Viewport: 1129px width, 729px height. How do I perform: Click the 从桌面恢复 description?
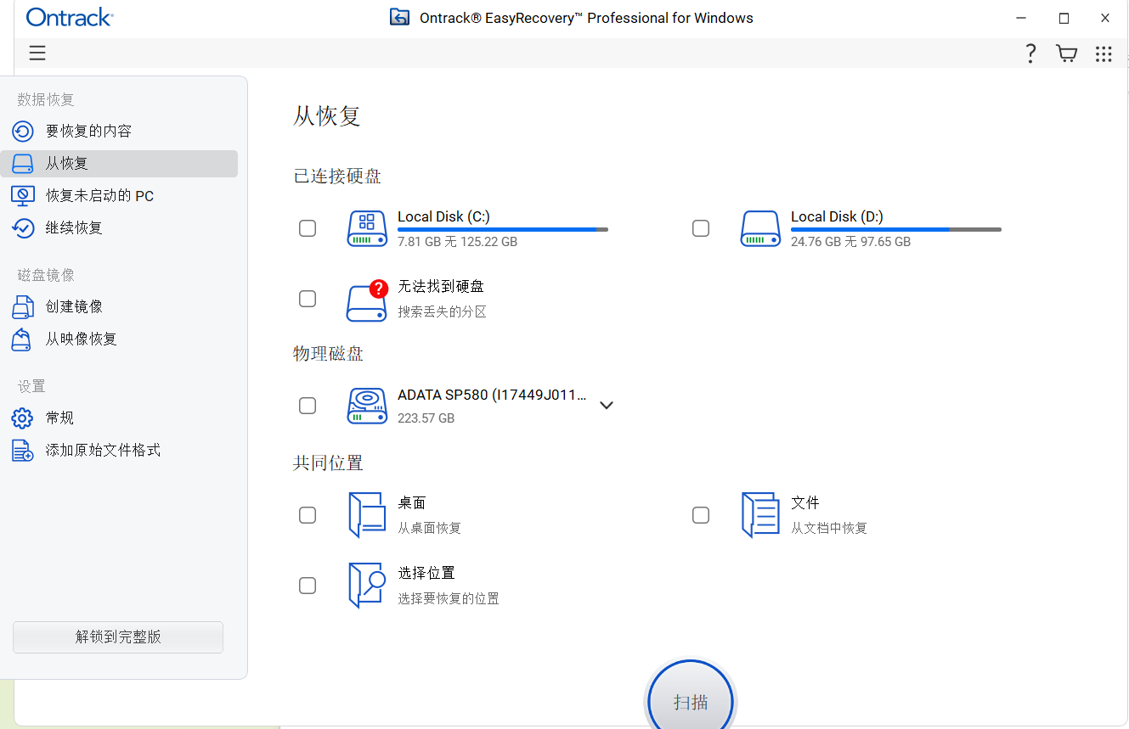[430, 528]
